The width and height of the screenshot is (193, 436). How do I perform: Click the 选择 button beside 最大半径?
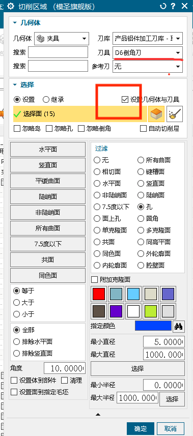172,399
